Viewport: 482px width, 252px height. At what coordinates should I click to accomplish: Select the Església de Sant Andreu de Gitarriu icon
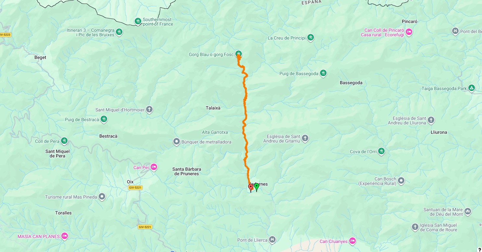(305, 139)
